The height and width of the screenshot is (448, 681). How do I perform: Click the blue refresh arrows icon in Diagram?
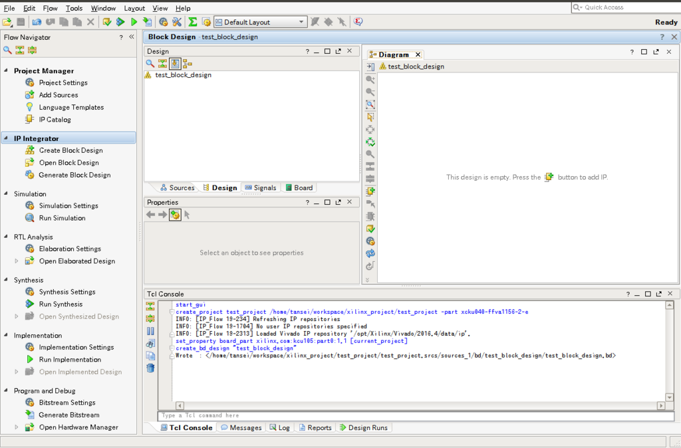click(x=370, y=253)
